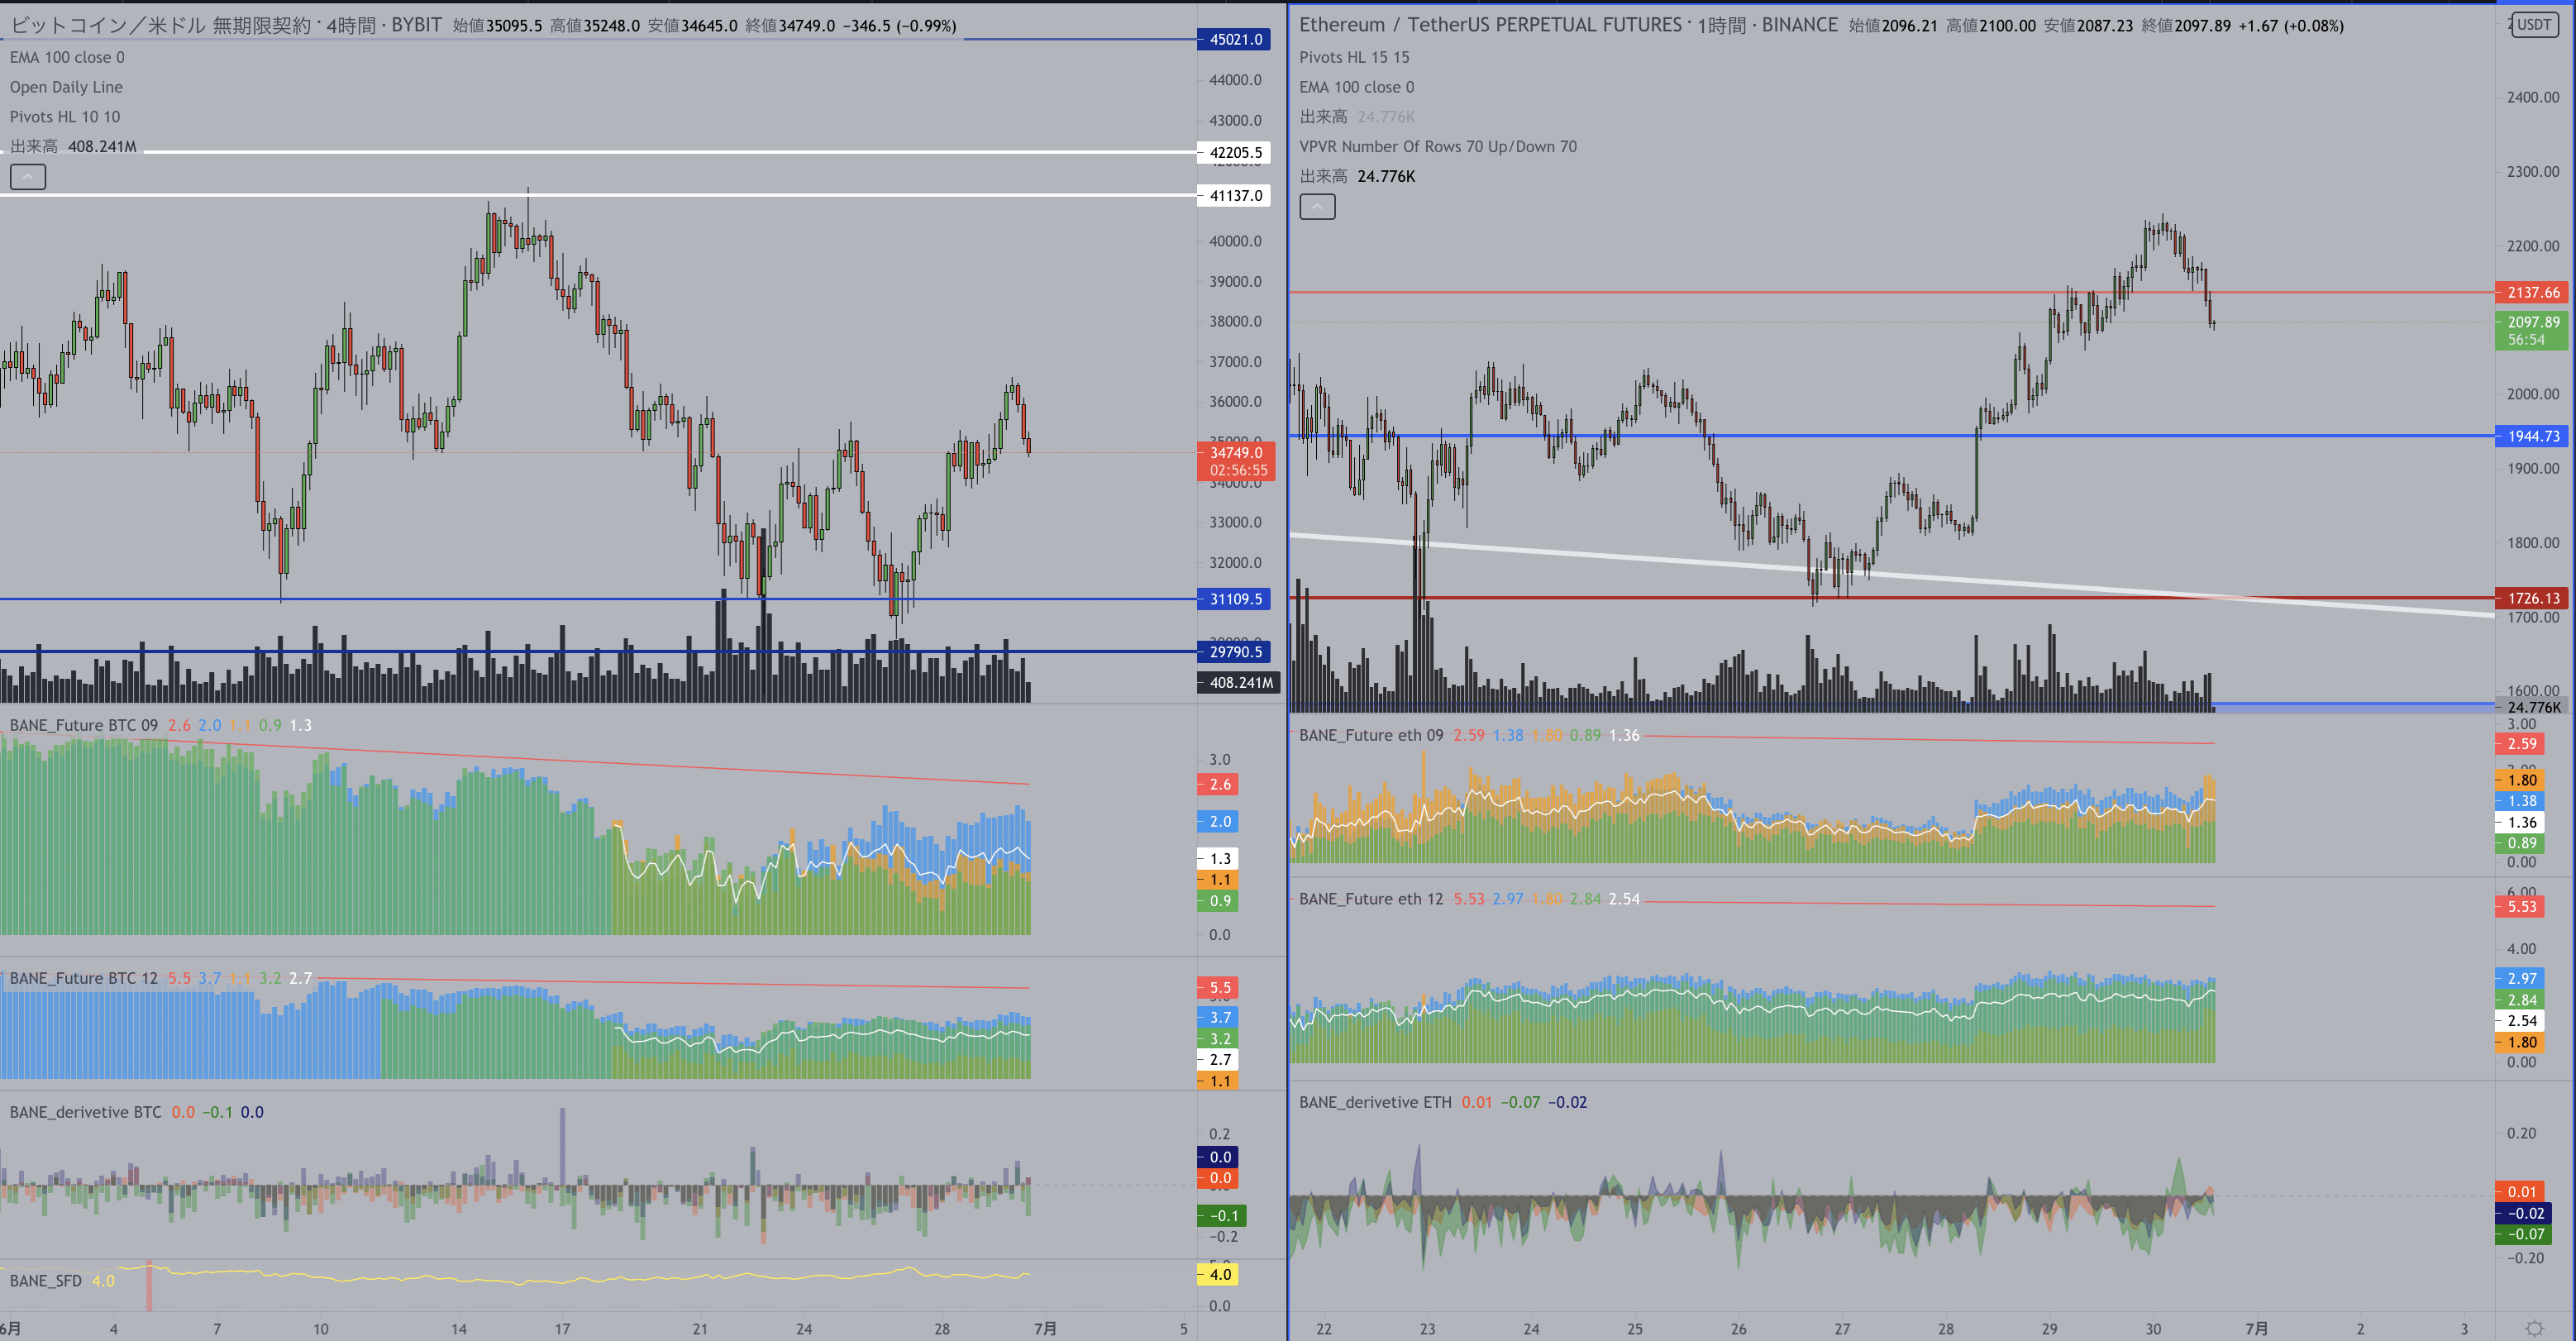Screen dimensions: 2576x1341
Task: Click the blue 1944.73 price line label
Action: tap(2532, 436)
